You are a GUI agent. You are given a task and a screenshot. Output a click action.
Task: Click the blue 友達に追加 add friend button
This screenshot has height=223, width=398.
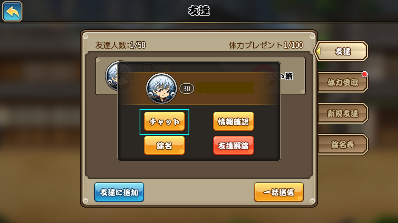coord(119,192)
